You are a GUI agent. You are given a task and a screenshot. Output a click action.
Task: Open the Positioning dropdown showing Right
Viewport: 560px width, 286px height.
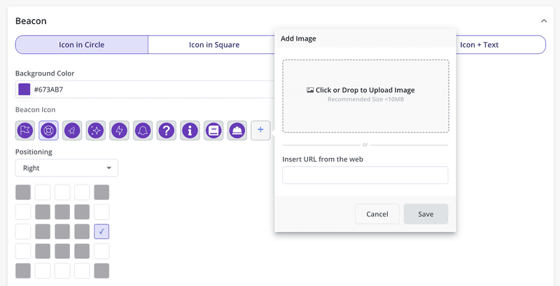(66, 168)
